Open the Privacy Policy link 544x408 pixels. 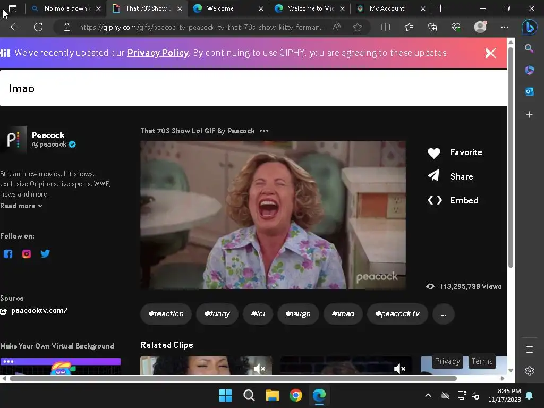pos(158,53)
